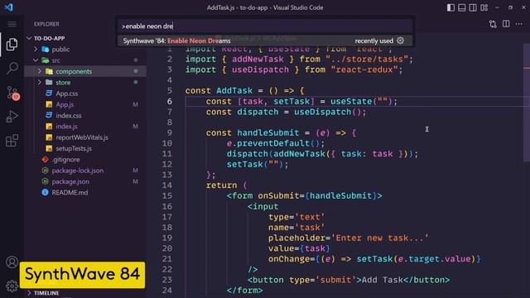Click the public folder name

click(x=60, y=50)
